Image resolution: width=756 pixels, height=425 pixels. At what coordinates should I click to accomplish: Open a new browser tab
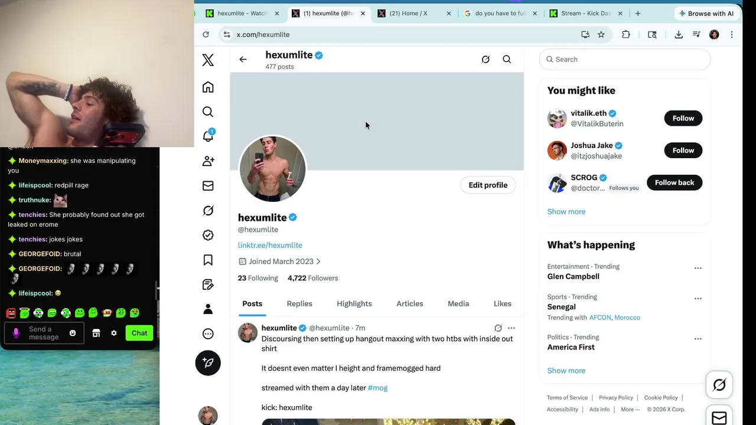click(638, 14)
